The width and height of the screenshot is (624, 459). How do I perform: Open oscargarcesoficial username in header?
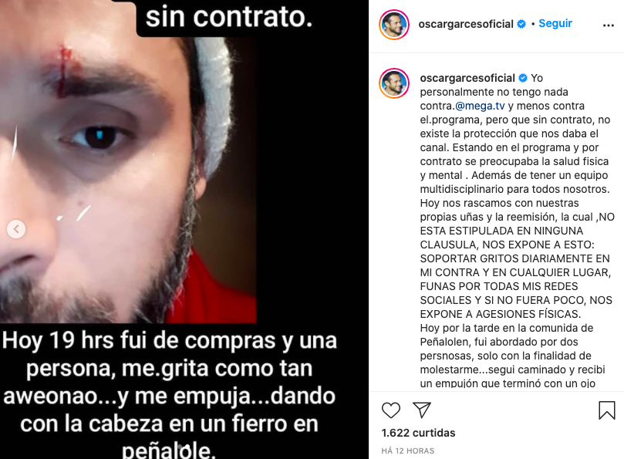coord(466,24)
